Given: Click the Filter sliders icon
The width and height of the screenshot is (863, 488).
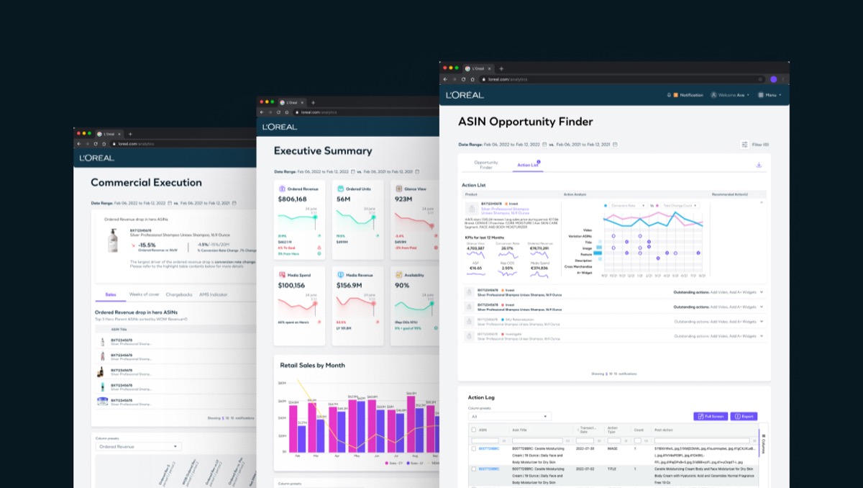Looking at the screenshot, I should (744, 145).
